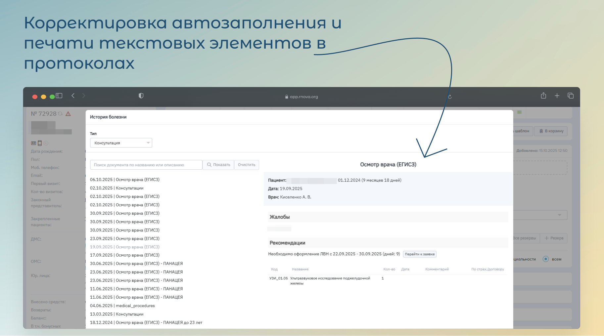Select the 'всем' radio button
This screenshot has width=604, height=336.
pos(546,259)
